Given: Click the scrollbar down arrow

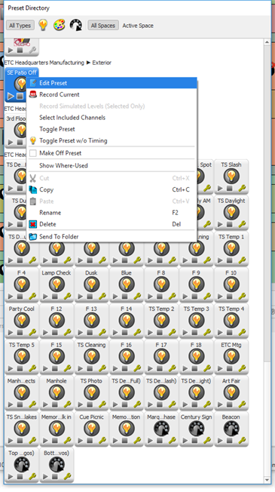Looking at the screenshot, I should pyautogui.click(x=267, y=480).
